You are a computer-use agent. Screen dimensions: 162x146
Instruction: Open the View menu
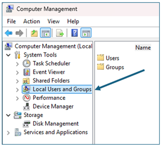click(53, 21)
